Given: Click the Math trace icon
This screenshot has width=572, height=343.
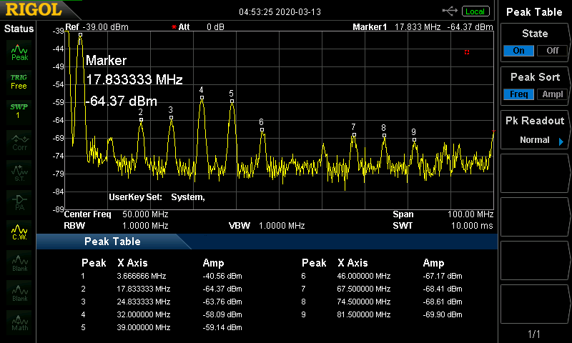Looking at the screenshot, I should click(19, 322).
